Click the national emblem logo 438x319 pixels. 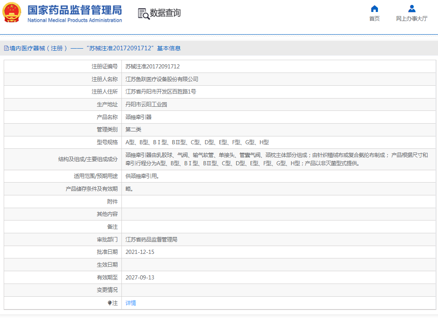(x=12, y=13)
